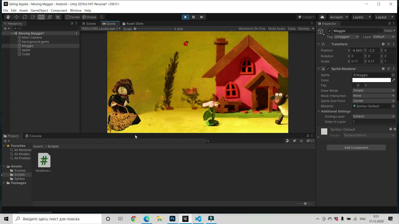Viewport: 399px width, 224px height.
Task: Pick color with the eyedropper
Action: coord(394,80)
